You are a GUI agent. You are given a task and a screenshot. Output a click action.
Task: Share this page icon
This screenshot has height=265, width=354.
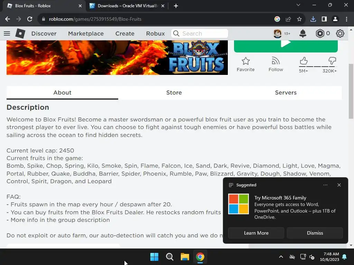point(288,19)
